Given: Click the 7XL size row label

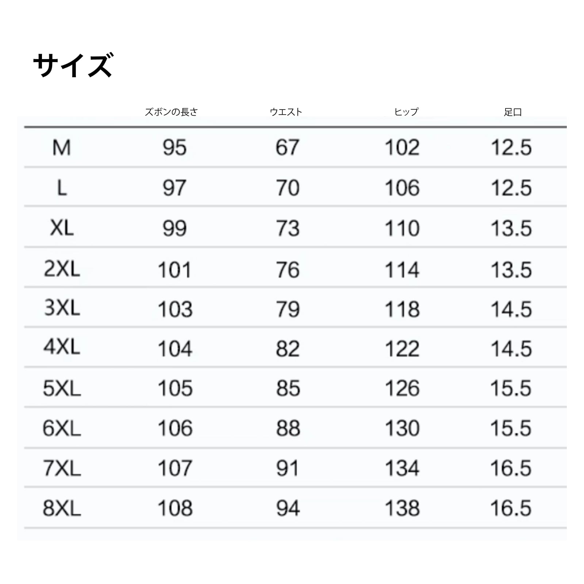Looking at the screenshot, I should pyautogui.click(x=62, y=468).
